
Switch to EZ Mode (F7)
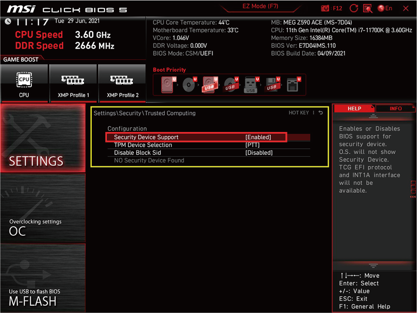pyautogui.click(x=260, y=6)
